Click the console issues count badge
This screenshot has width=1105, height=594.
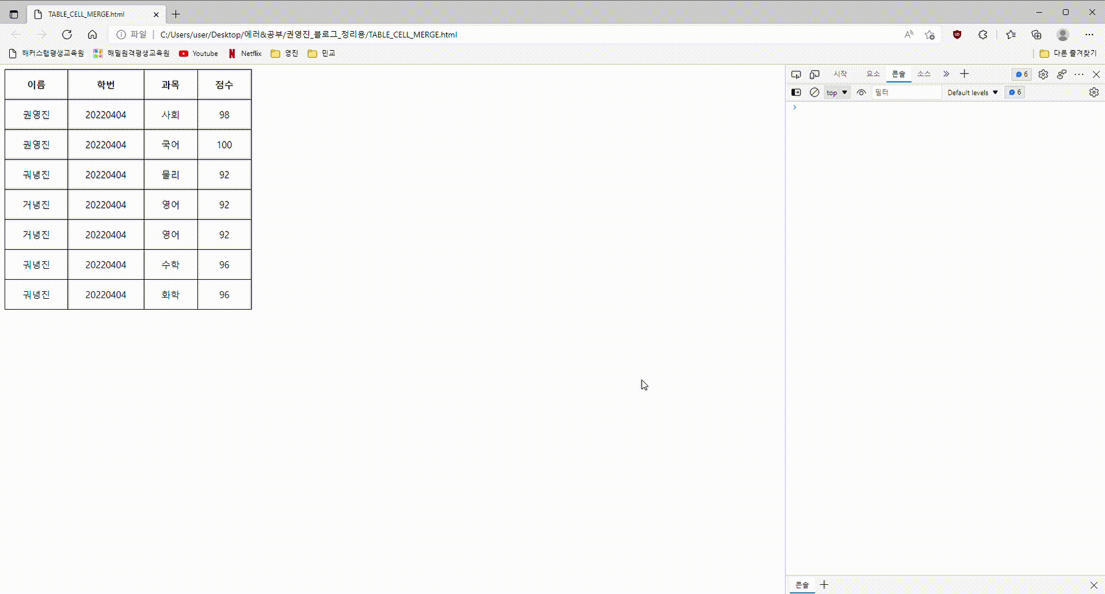tap(1015, 92)
